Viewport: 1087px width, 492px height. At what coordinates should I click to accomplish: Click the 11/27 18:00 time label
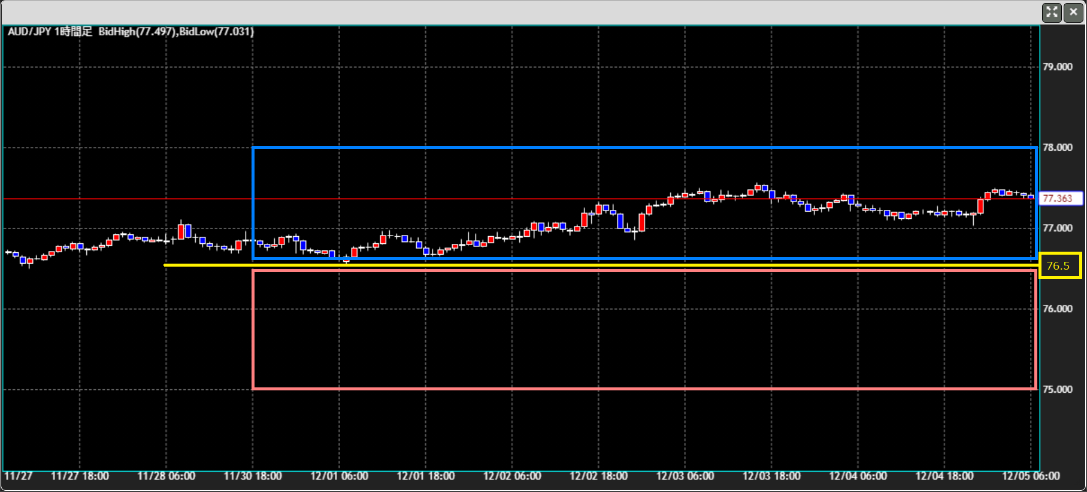(x=80, y=476)
